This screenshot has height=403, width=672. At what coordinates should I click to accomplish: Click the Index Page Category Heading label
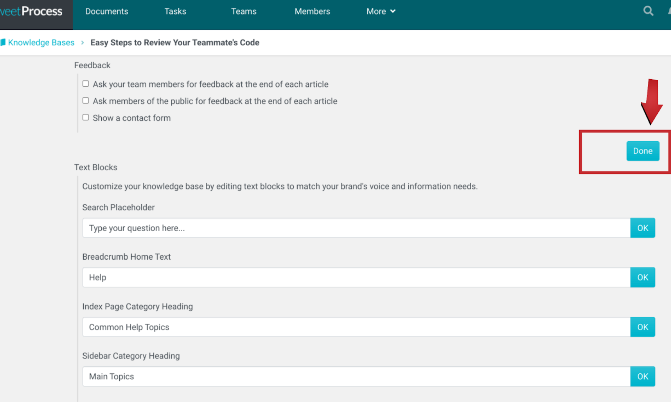(137, 306)
